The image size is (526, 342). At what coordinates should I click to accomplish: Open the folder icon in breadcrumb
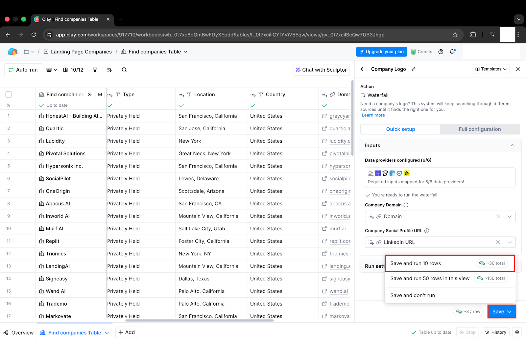(26, 52)
